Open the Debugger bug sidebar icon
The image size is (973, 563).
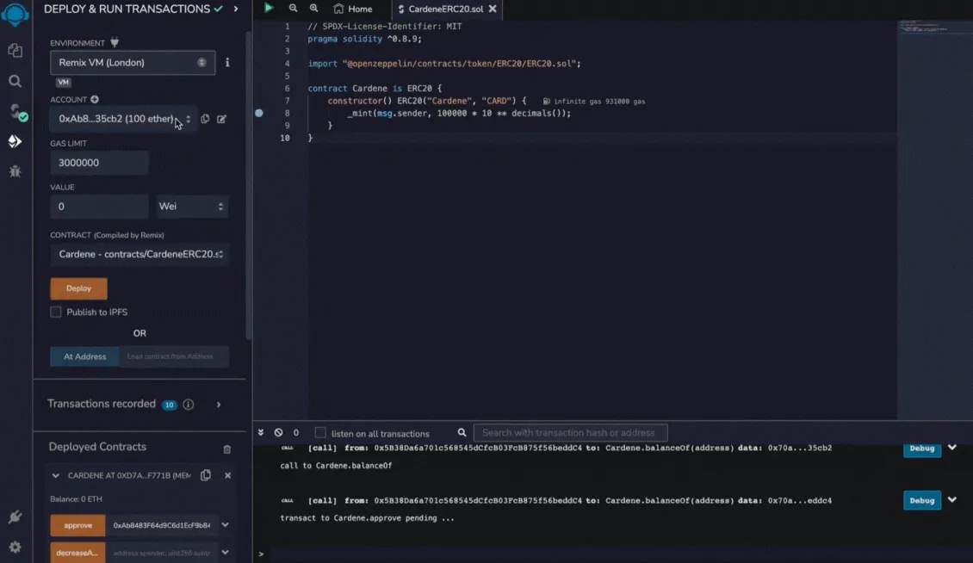point(15,171)
